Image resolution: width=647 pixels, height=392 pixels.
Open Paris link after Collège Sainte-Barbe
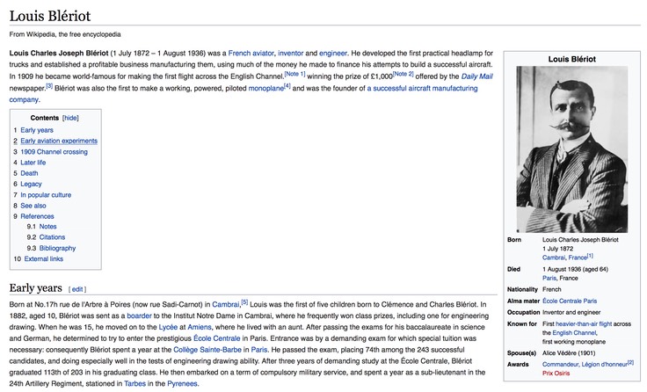tap(259, 350)
